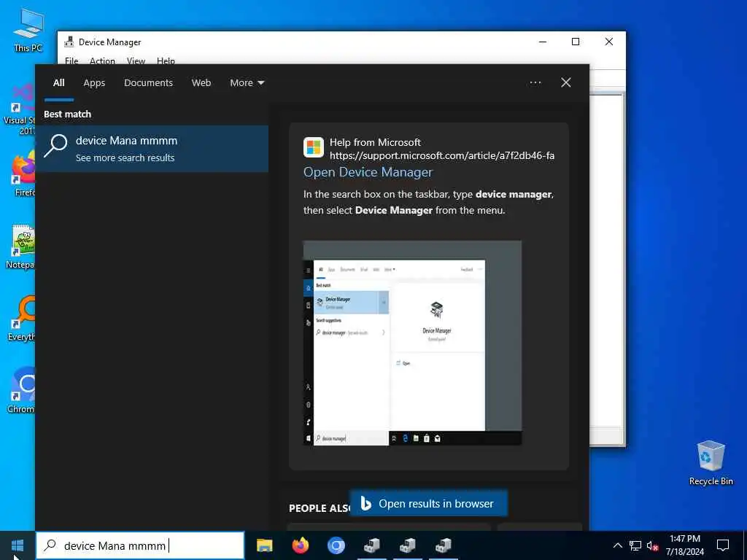The image size is (747, 560).
Task: Click the taskbar search magnifier icon
Action: click(50, 545)
